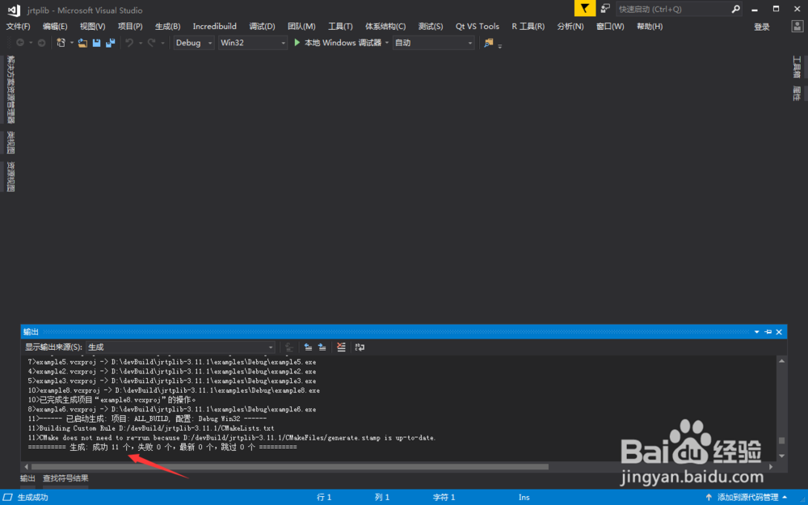The width and height of the screenshot is (808, 505).
Task: Open the Incredibuild menu
Action: tap(214, 27)
